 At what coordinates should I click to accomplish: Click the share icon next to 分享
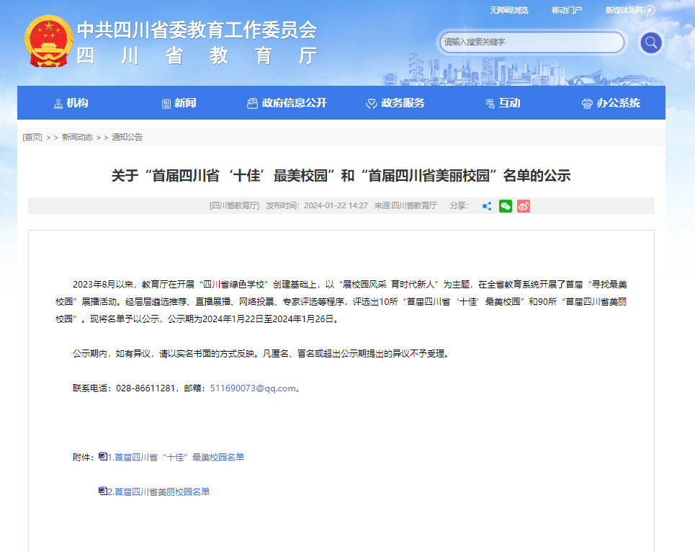(x=487, y=206)
